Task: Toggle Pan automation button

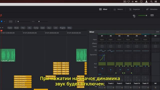Action: pos(23,28)
